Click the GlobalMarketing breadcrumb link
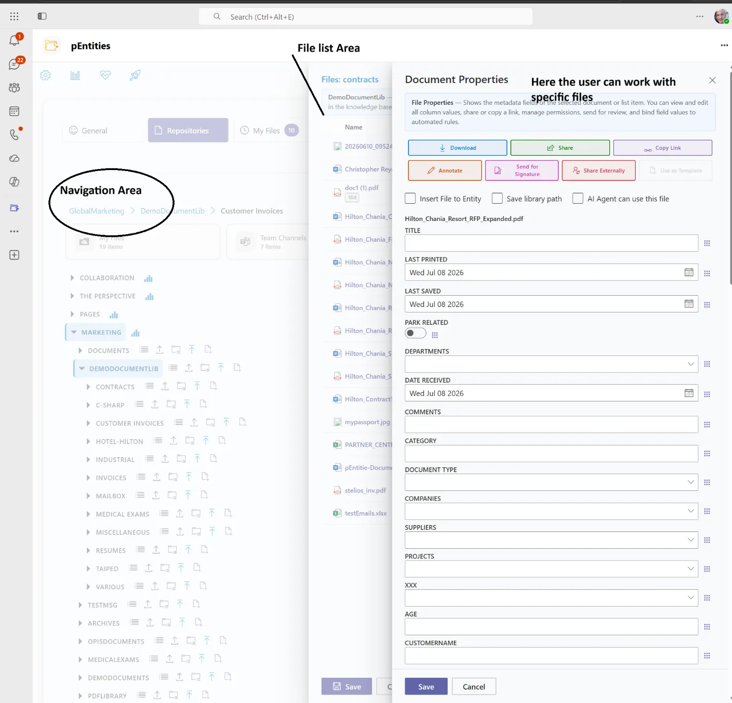 tap(97, 211)
